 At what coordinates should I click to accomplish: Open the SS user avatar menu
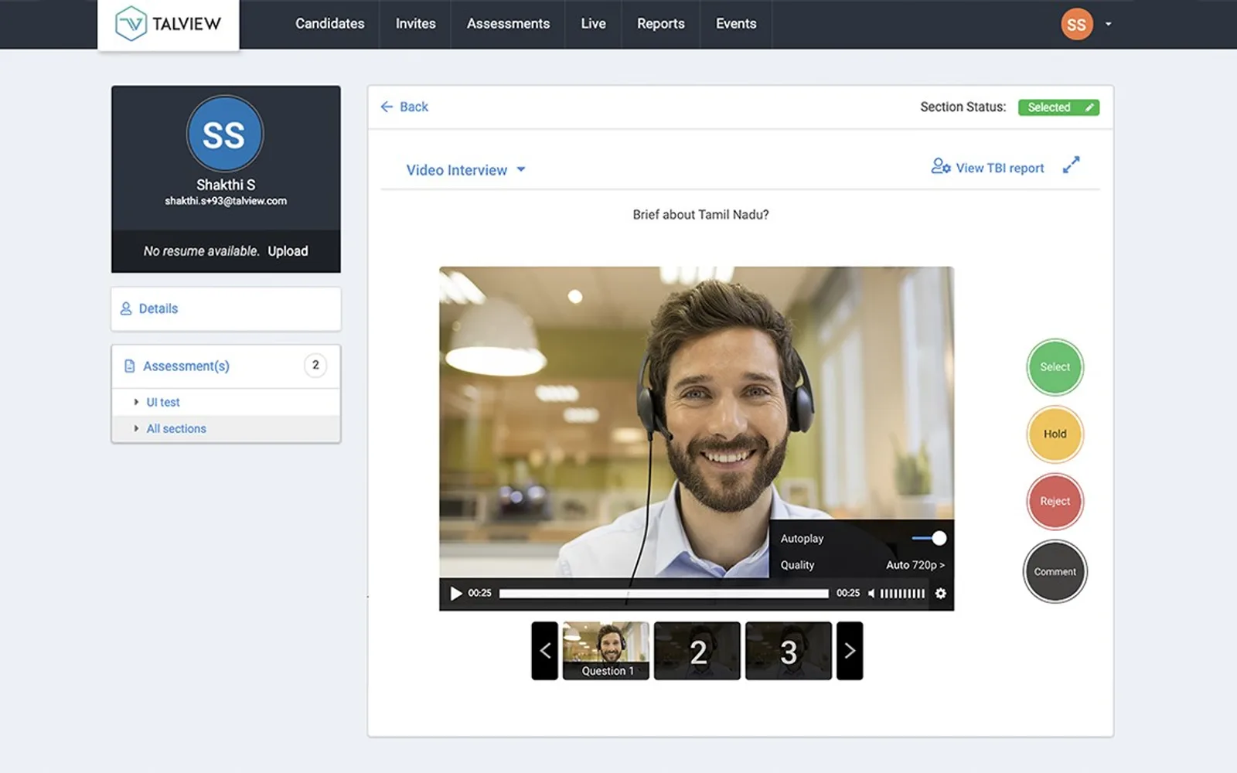pos(1076,24)
